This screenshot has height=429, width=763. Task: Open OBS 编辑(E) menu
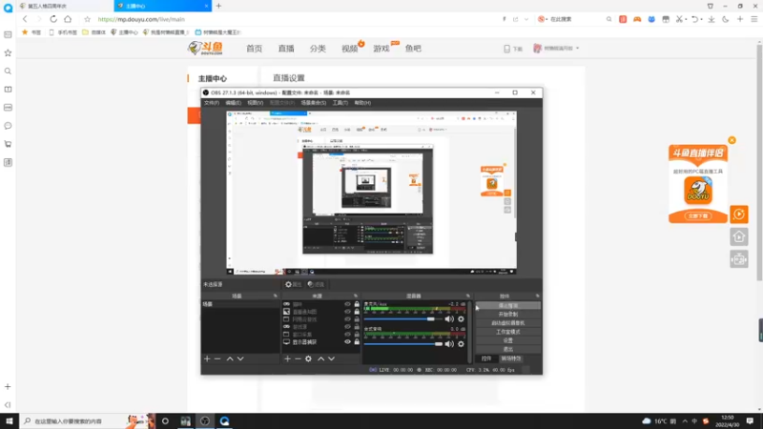(x=233, y=103)
